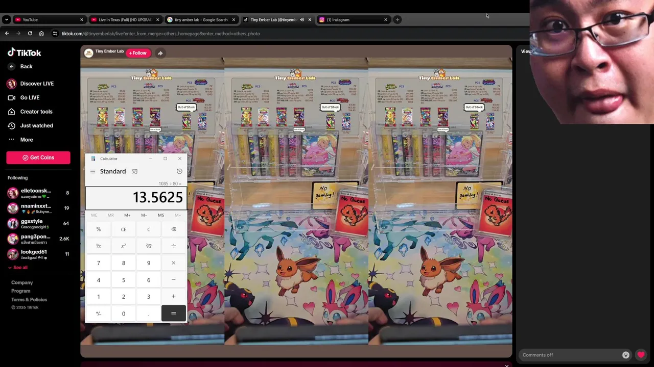Delete last digit with backspace key
Screen dimensions: 654x367
tap(174, 229)
